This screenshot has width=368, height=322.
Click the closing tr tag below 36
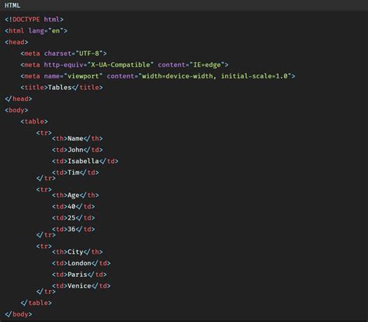tap(46, 235)
